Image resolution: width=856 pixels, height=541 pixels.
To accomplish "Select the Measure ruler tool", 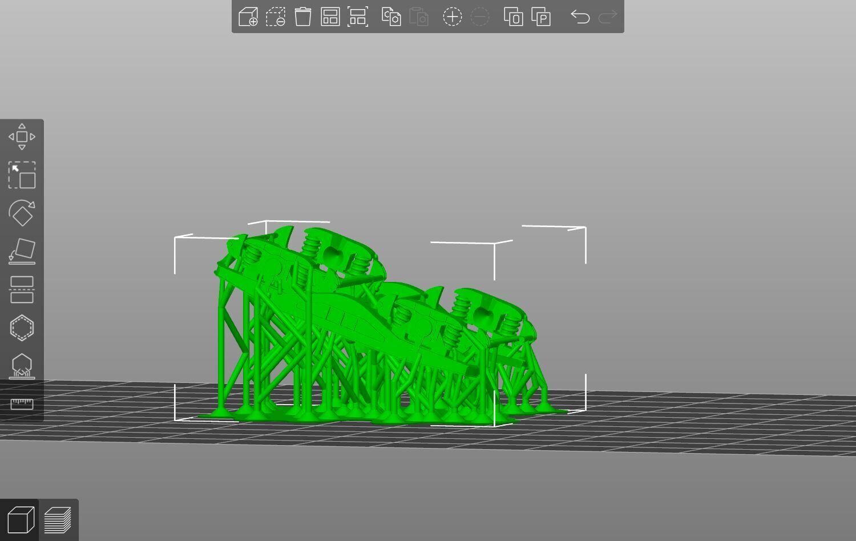I will (22, 404).
